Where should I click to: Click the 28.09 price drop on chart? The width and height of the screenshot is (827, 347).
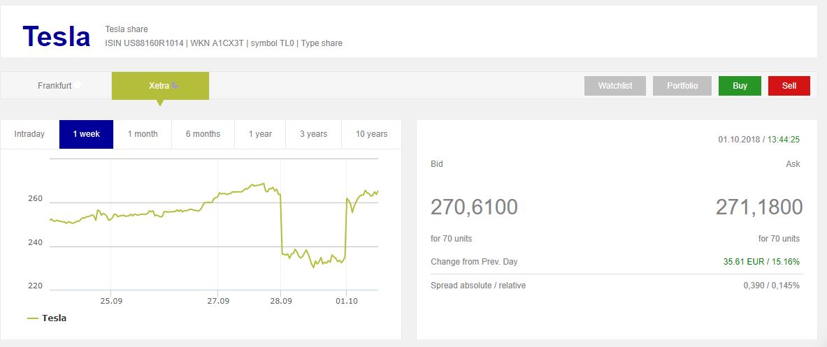point(281,224)
